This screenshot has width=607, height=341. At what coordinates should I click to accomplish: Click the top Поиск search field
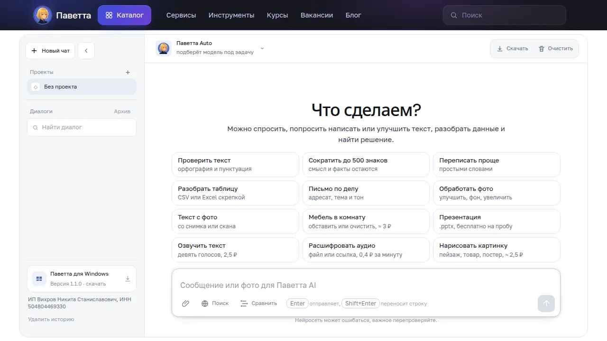(x=505, y=15)
